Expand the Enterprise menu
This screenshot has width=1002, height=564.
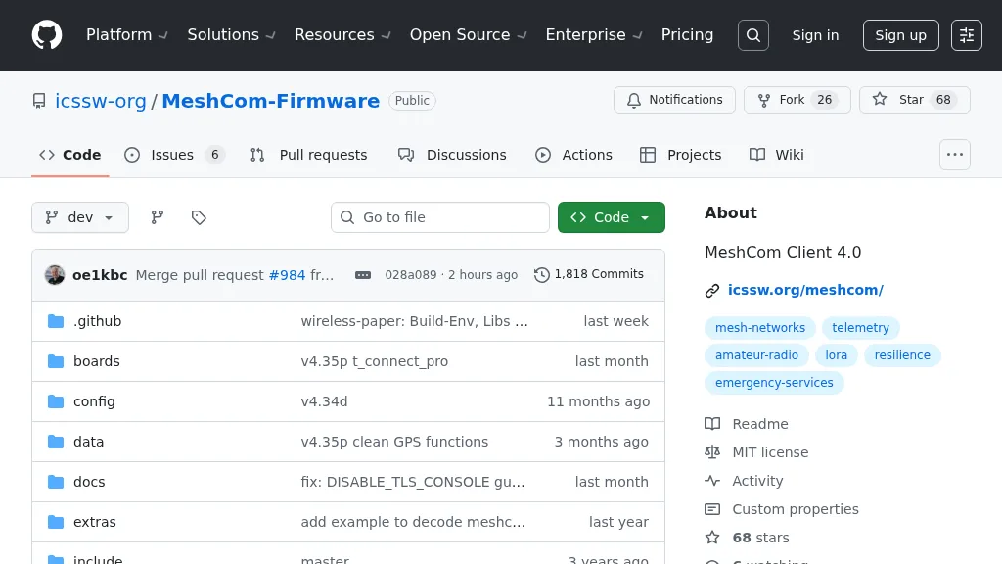pos(593,35)
